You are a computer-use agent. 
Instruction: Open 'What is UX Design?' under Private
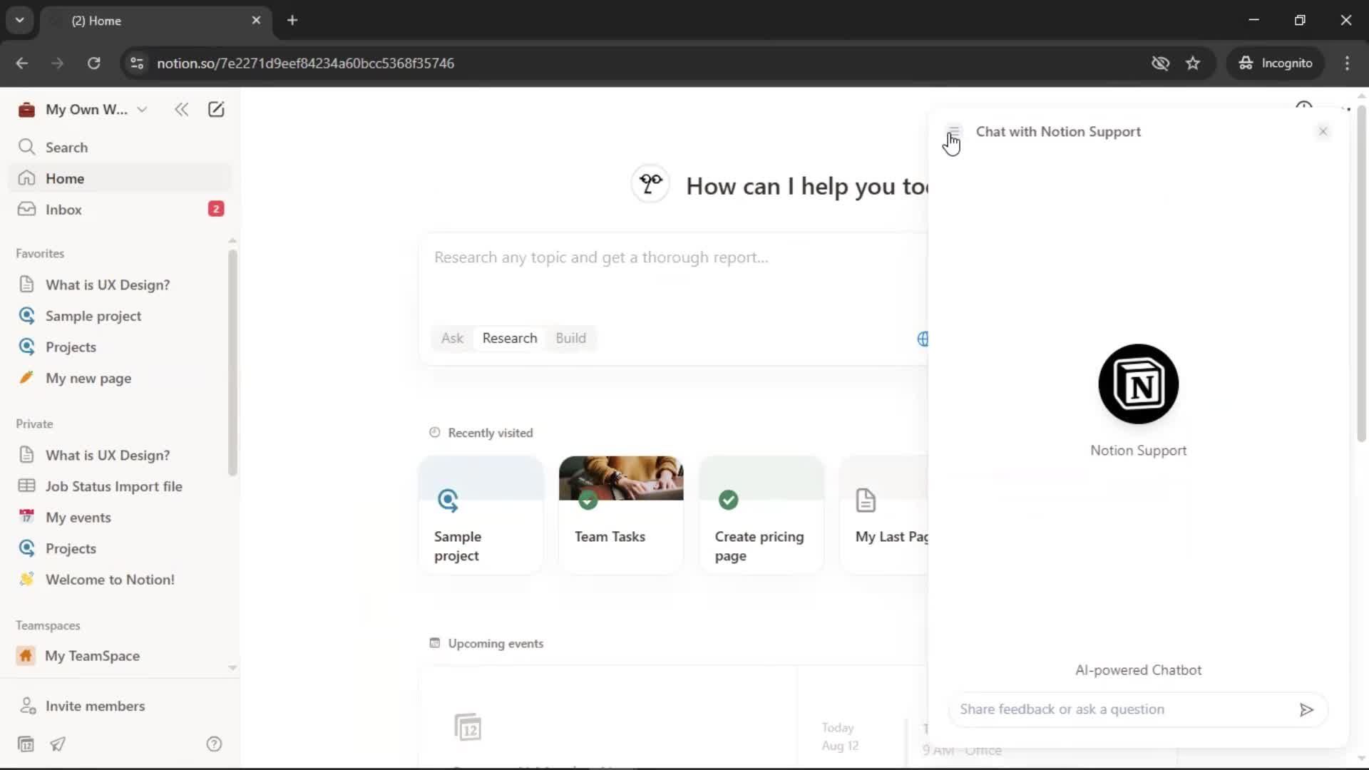click(120, 455)
